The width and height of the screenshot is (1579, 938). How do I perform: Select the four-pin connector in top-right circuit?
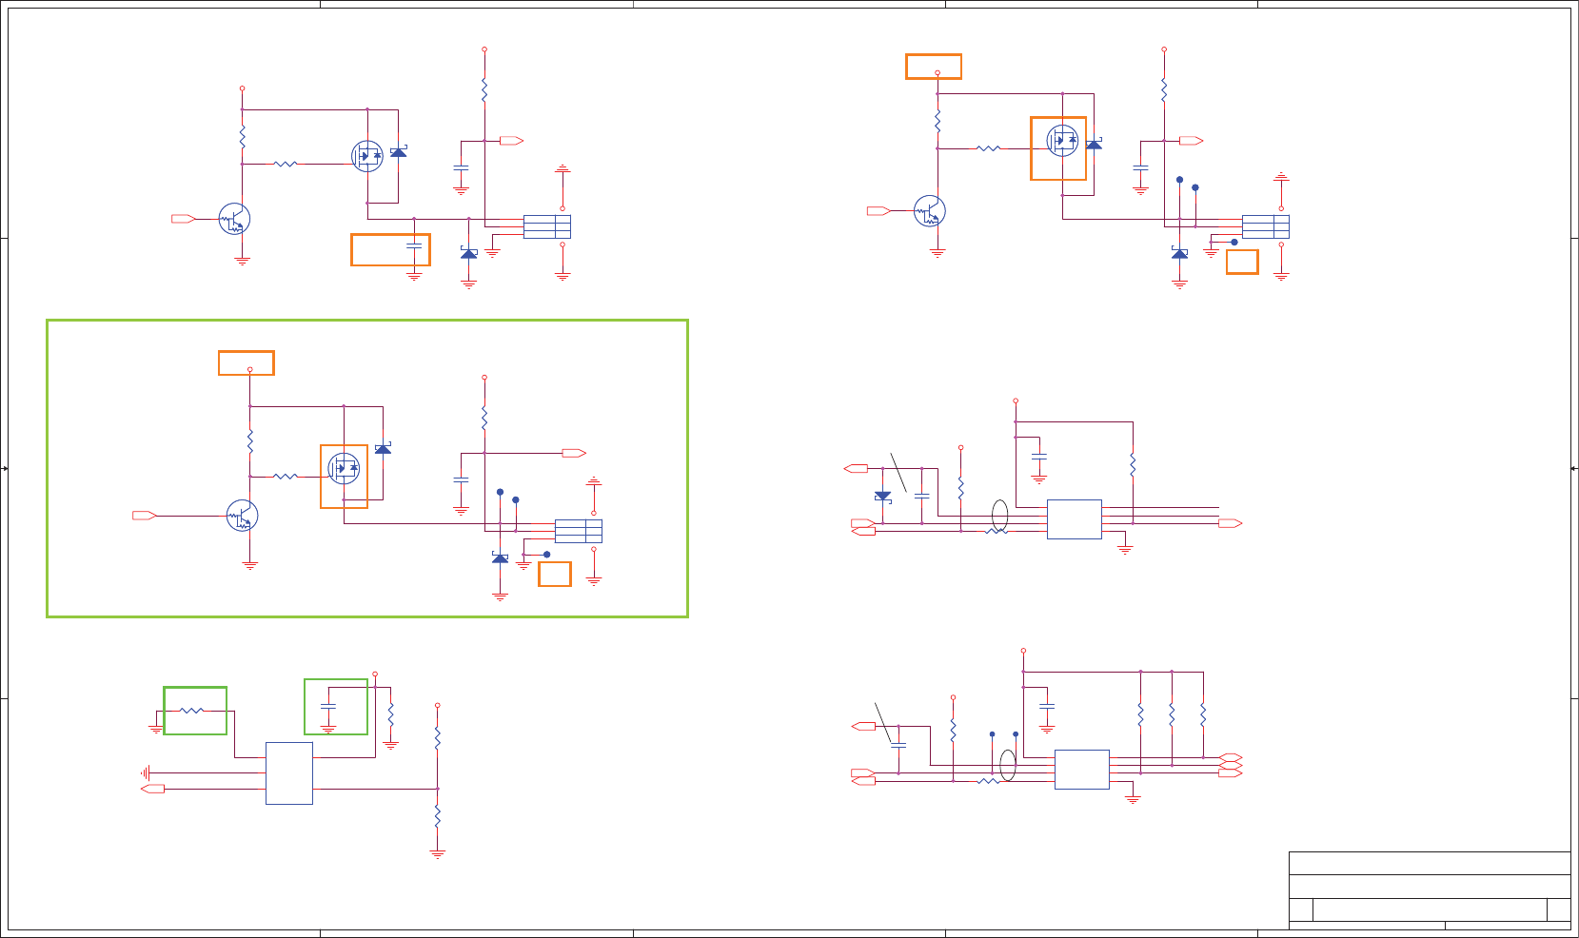tap(1266, 226)
